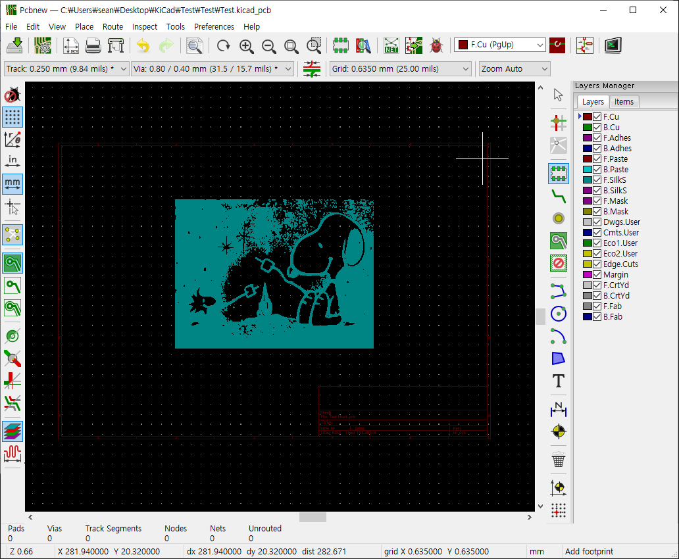This screenshot has width=679, height=559.
Task: Click the vertical scrollbar down arrow
Action: coord(540,506)
